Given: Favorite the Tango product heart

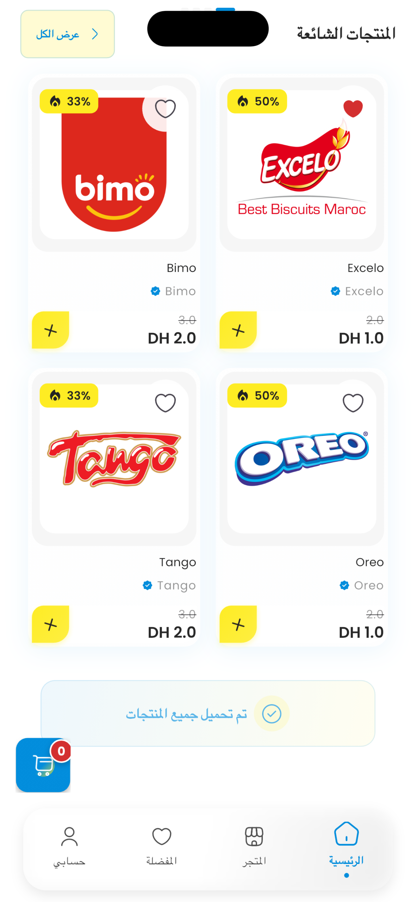Looking at the screenshot, I should (x=165, y=403).
